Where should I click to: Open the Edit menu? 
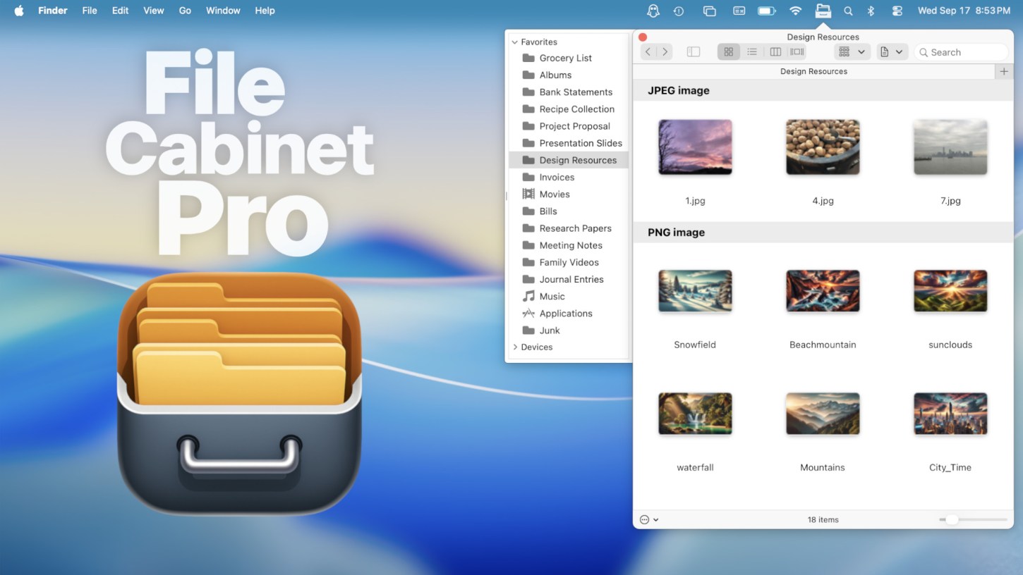[x=121, y=11]
